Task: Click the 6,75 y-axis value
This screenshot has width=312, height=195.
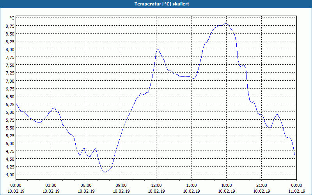Action: click(11, 89)
